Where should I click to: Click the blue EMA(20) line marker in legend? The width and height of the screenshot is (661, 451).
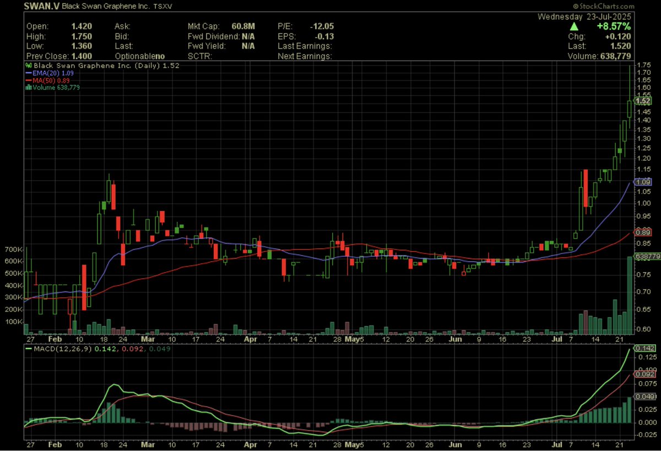pyautogui.click(x=30, y=72)
